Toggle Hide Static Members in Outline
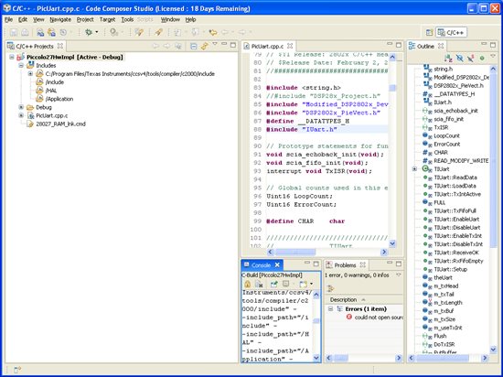This screenshot has width=503, height=377. (x=471, y=58)
